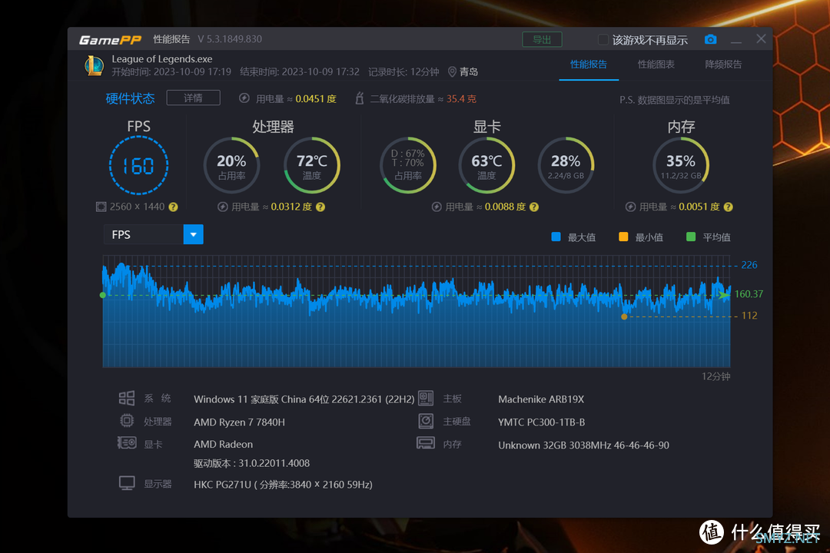Enable the 该游戏不再显示 checkbox
Viewport: 830px width, 553px height.
(x=603, y=40)
